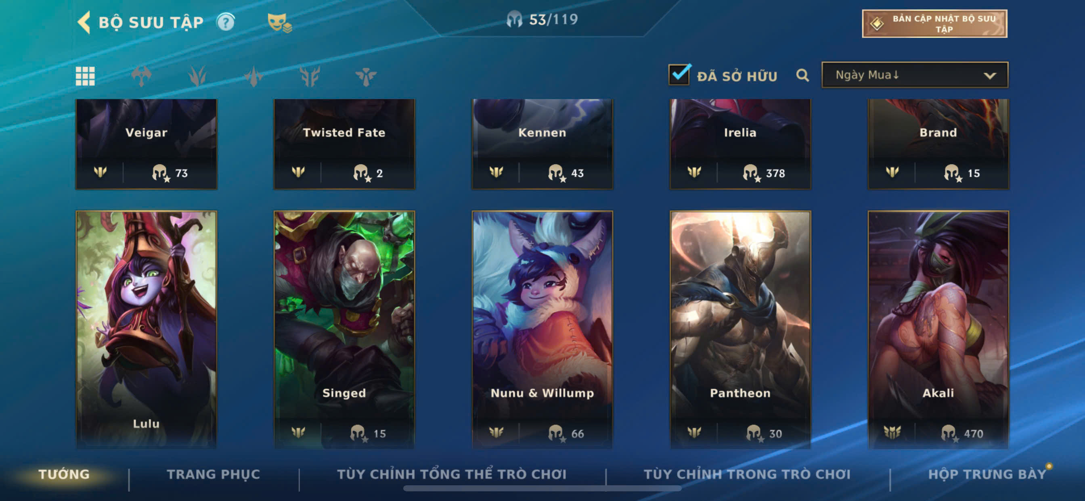Open the champion search magnifier icon
The height and width of the screenshot is (501, 1085).
tap(802, 75)
